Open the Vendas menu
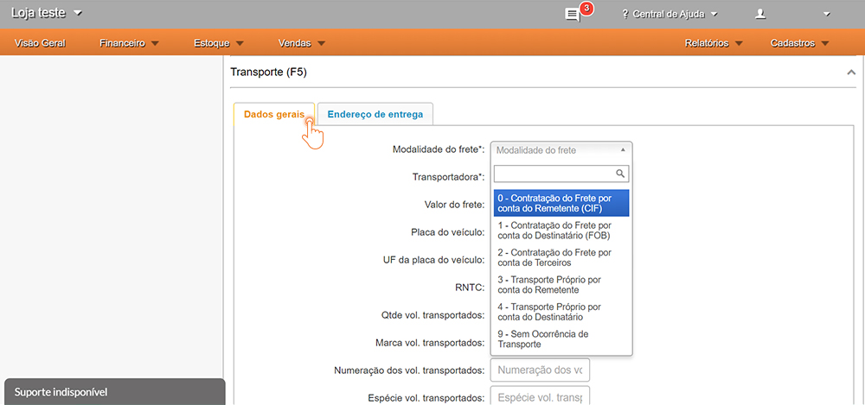The width and height of the screenshot is (865, 405). [x=301, y=42]
